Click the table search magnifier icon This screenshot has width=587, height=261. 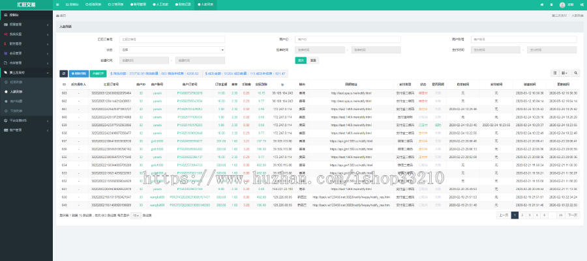(x=576, y=74)
